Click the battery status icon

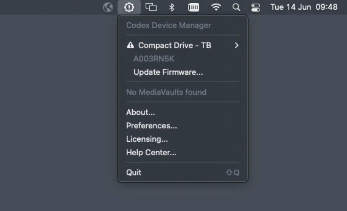pos(193,7)
